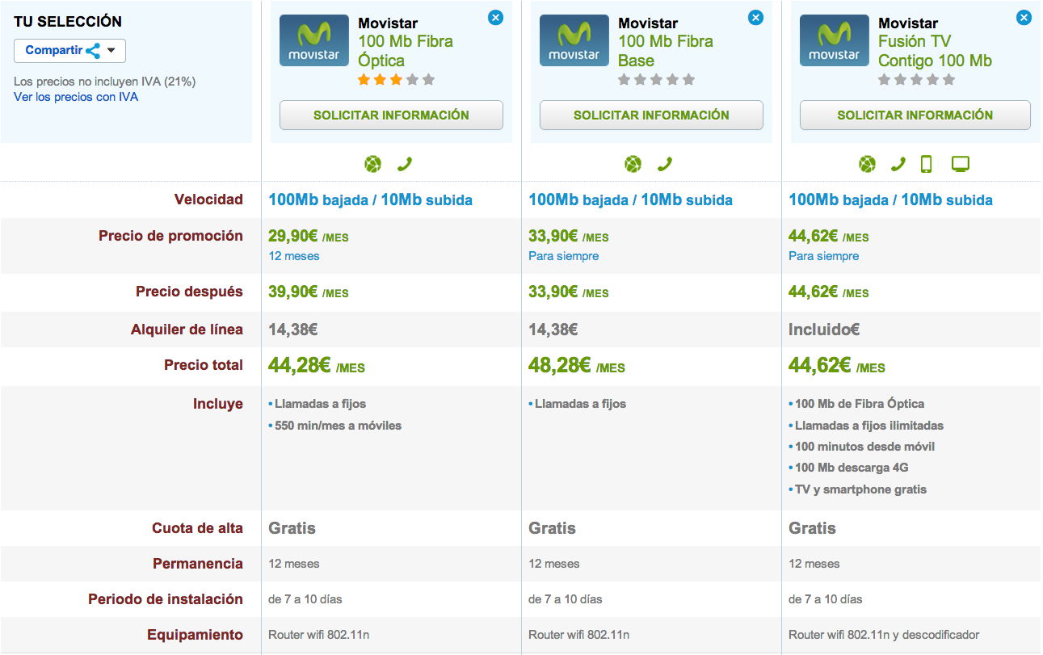Click the star rating of 100 Mb Fibra Óptica
Viewport: 1043px width, 655px height.
click(x=396, y=80)
